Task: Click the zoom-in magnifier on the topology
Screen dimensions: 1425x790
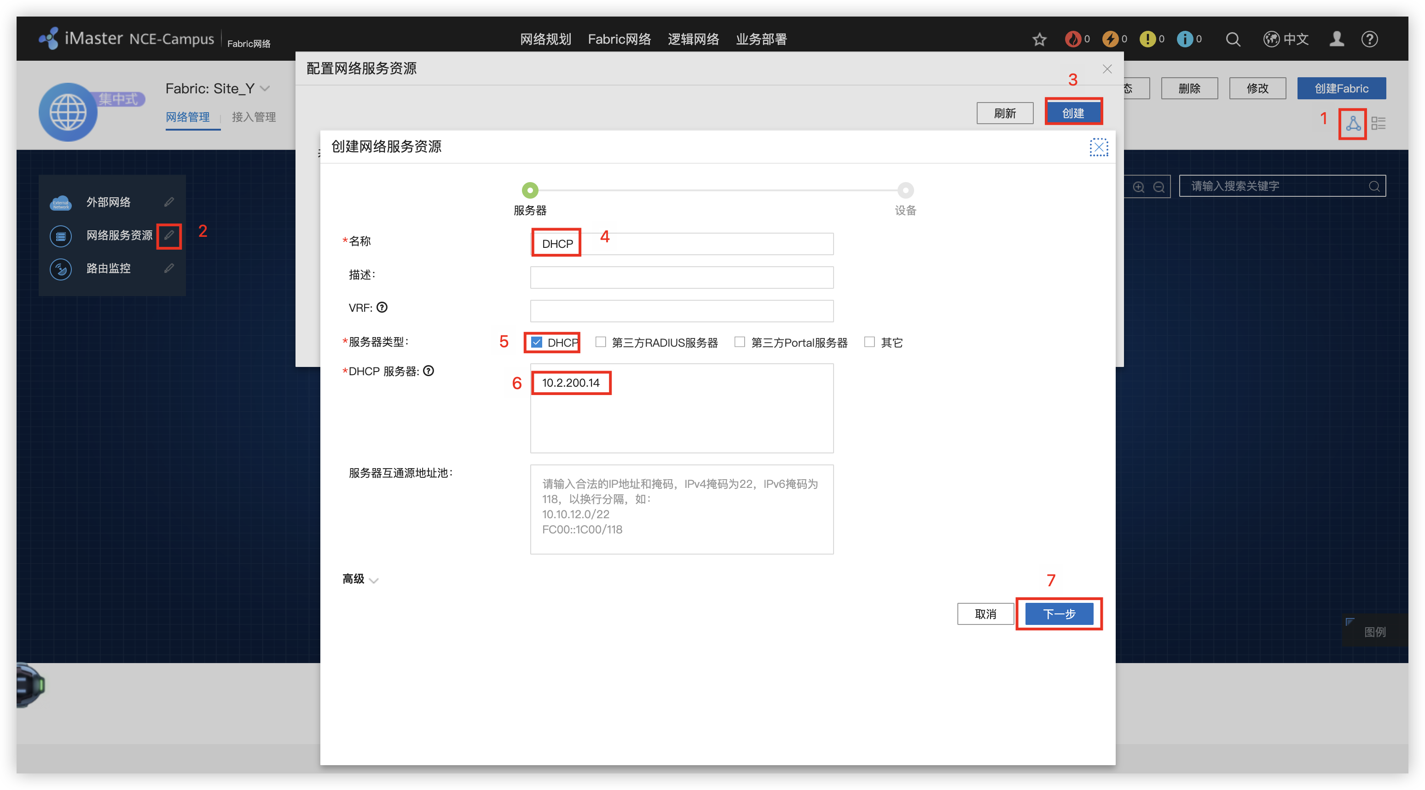Action: [1138, 186]
